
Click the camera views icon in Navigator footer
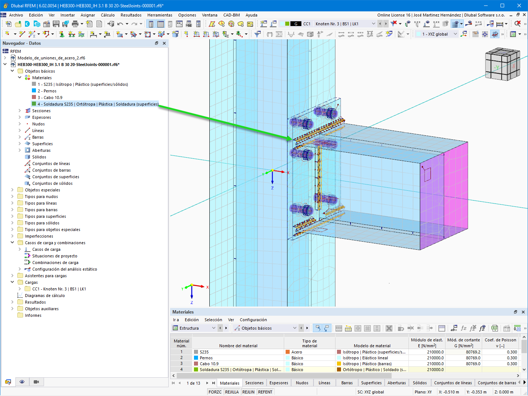point(36,382)
